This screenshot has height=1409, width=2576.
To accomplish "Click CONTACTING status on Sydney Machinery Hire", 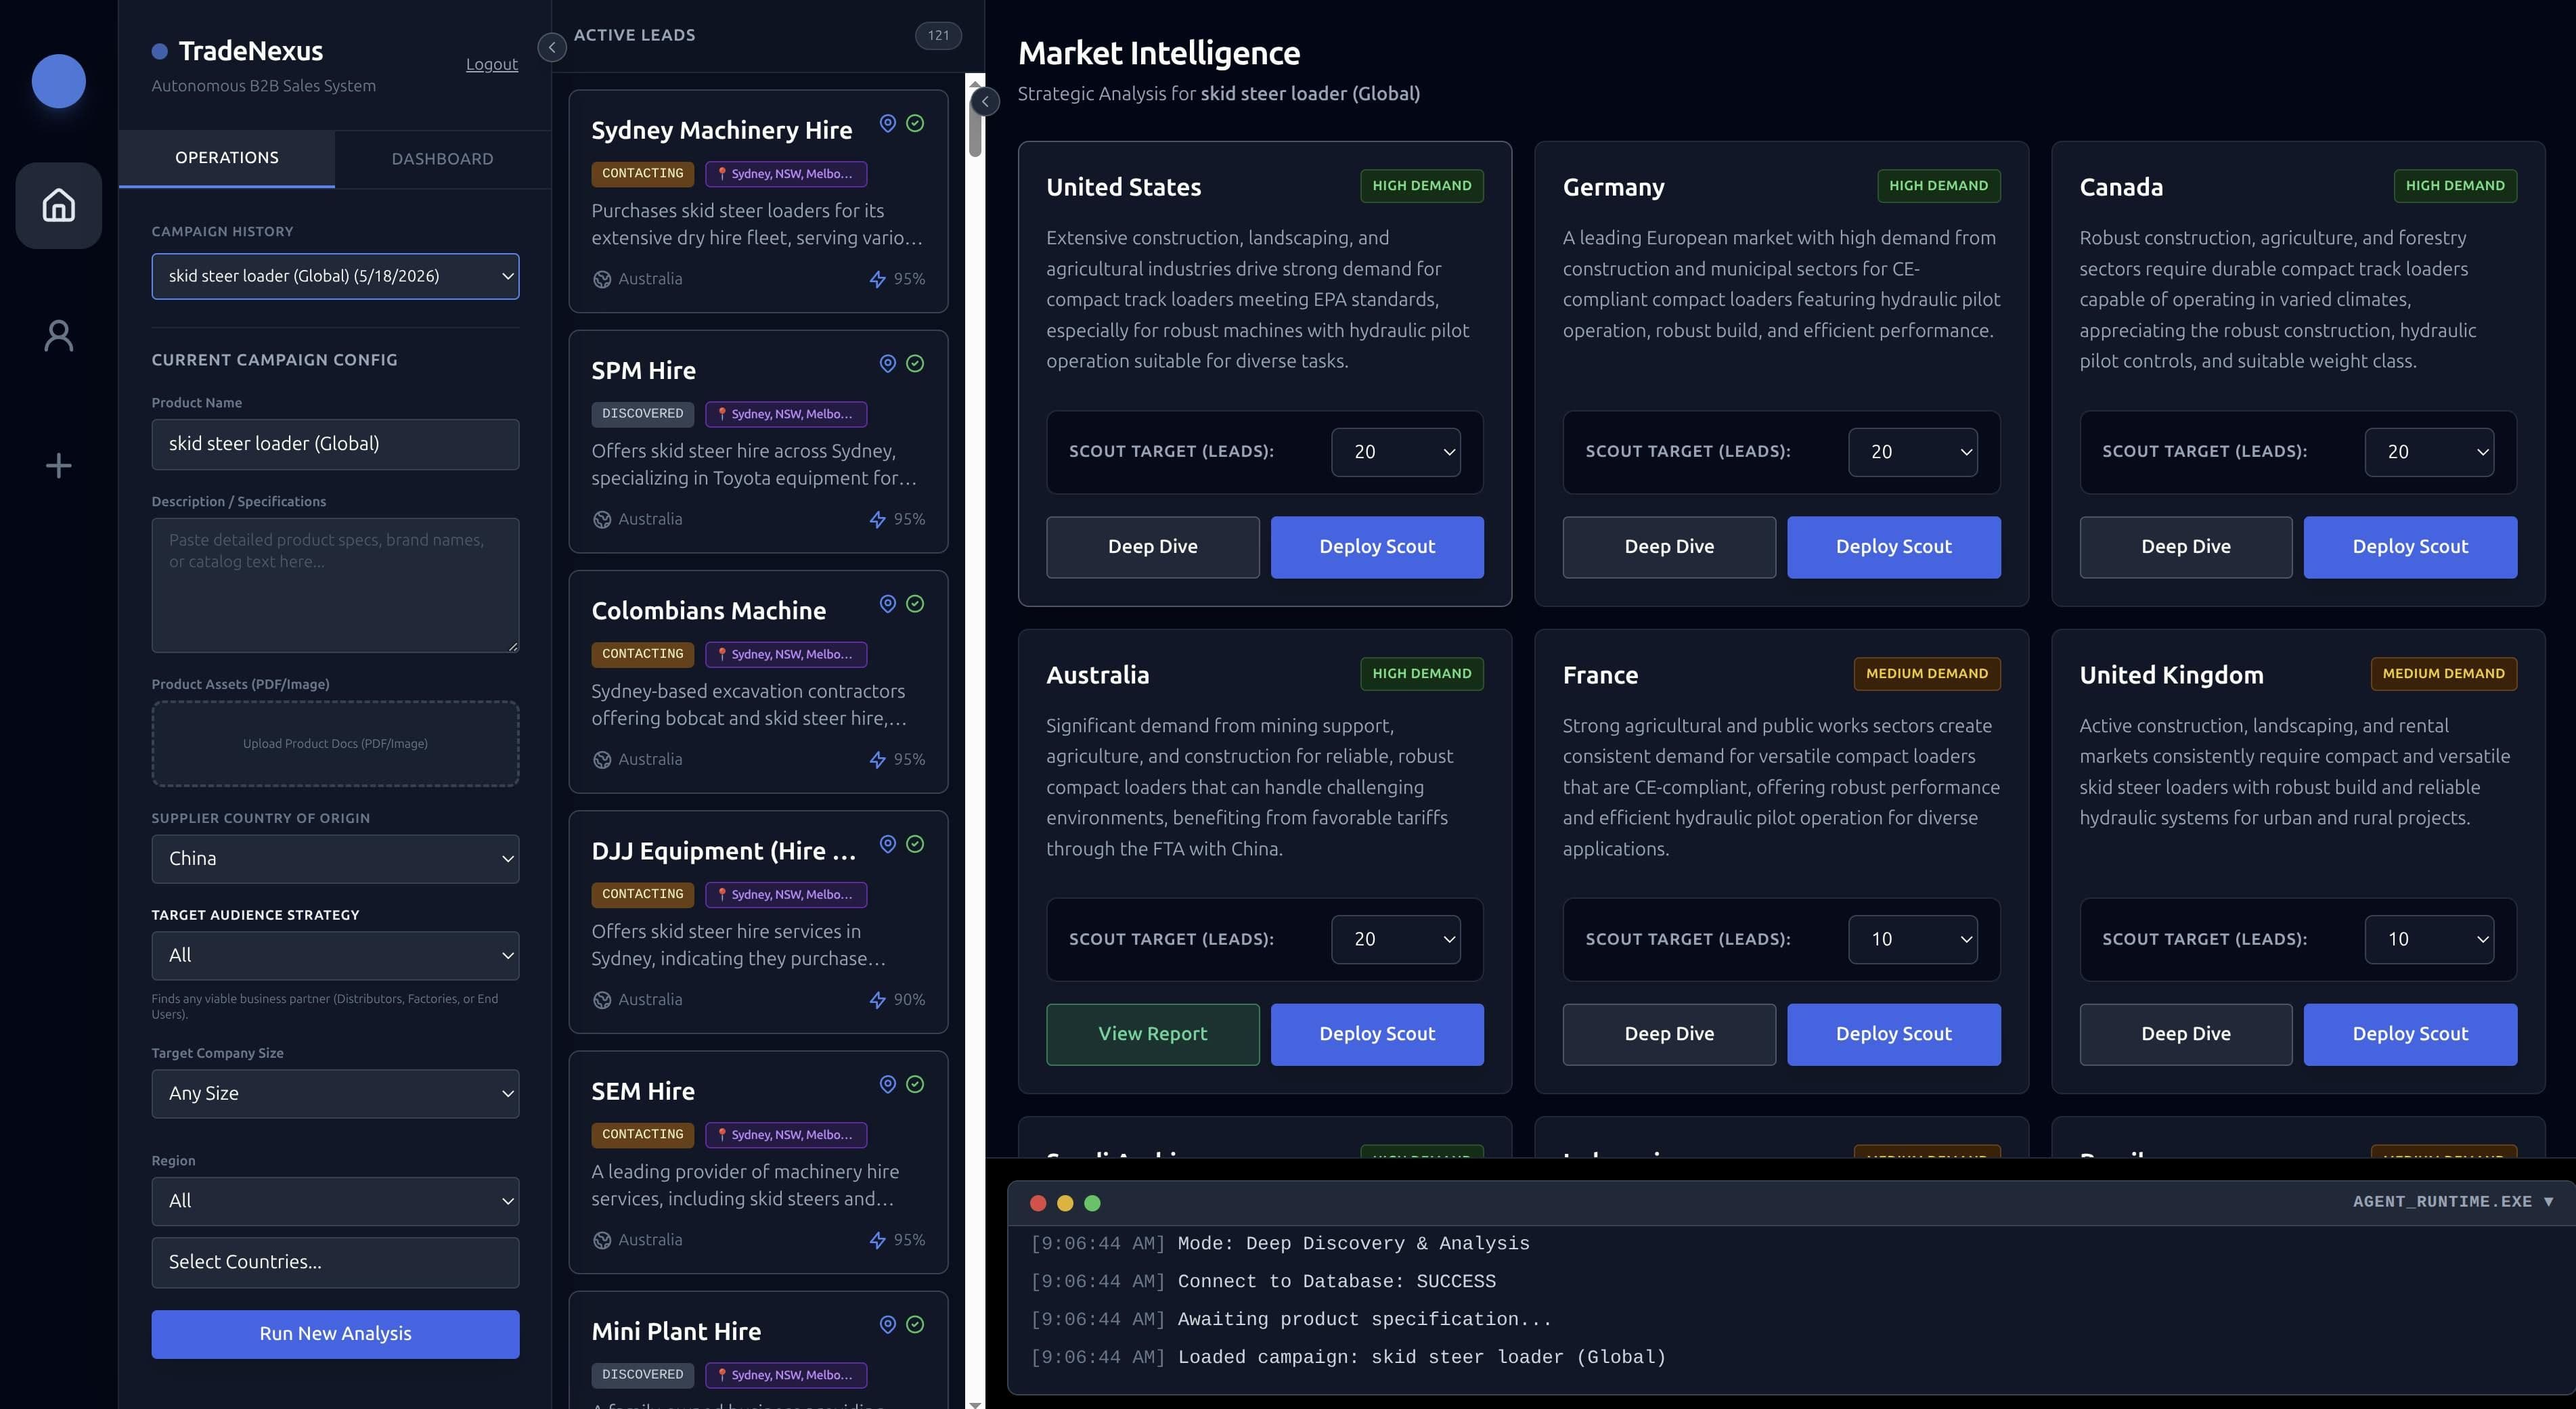I will pos(643,174).
